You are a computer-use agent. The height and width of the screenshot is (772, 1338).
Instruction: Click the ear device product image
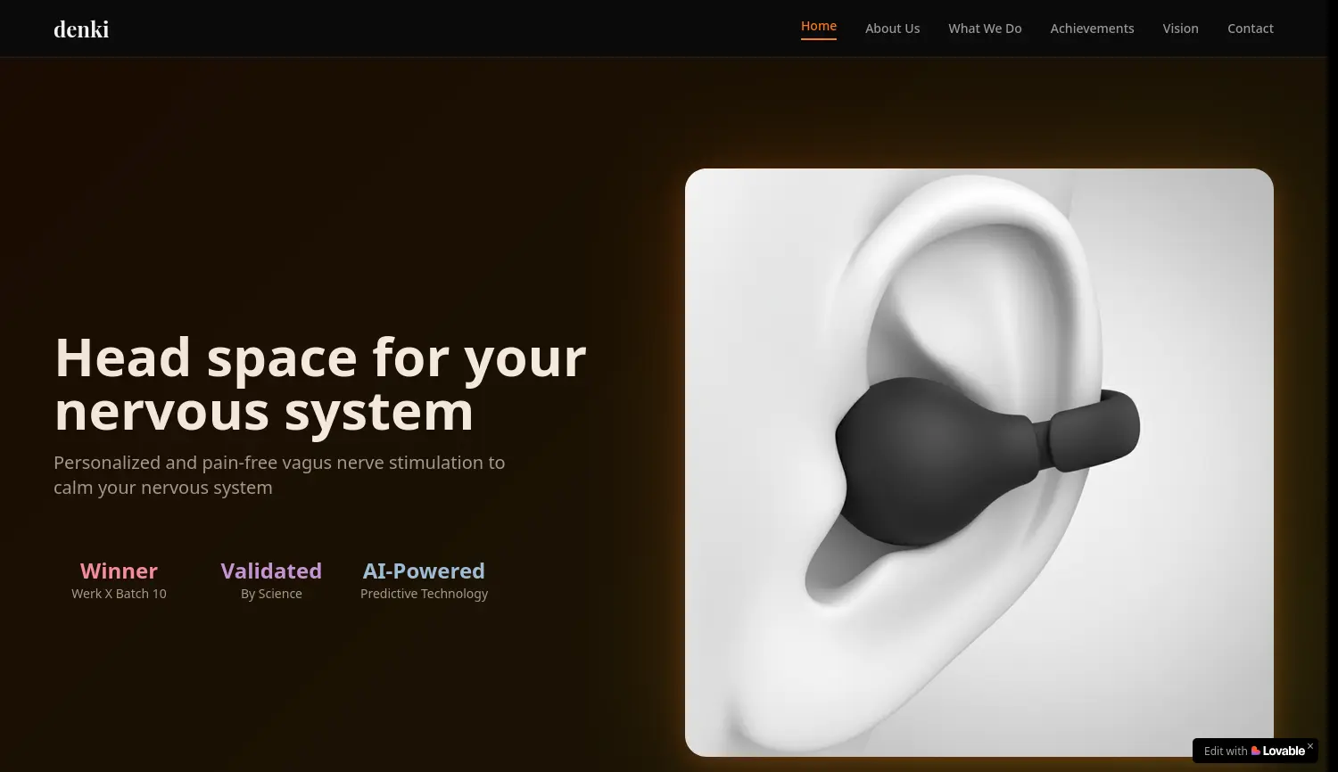pos(979,463)
